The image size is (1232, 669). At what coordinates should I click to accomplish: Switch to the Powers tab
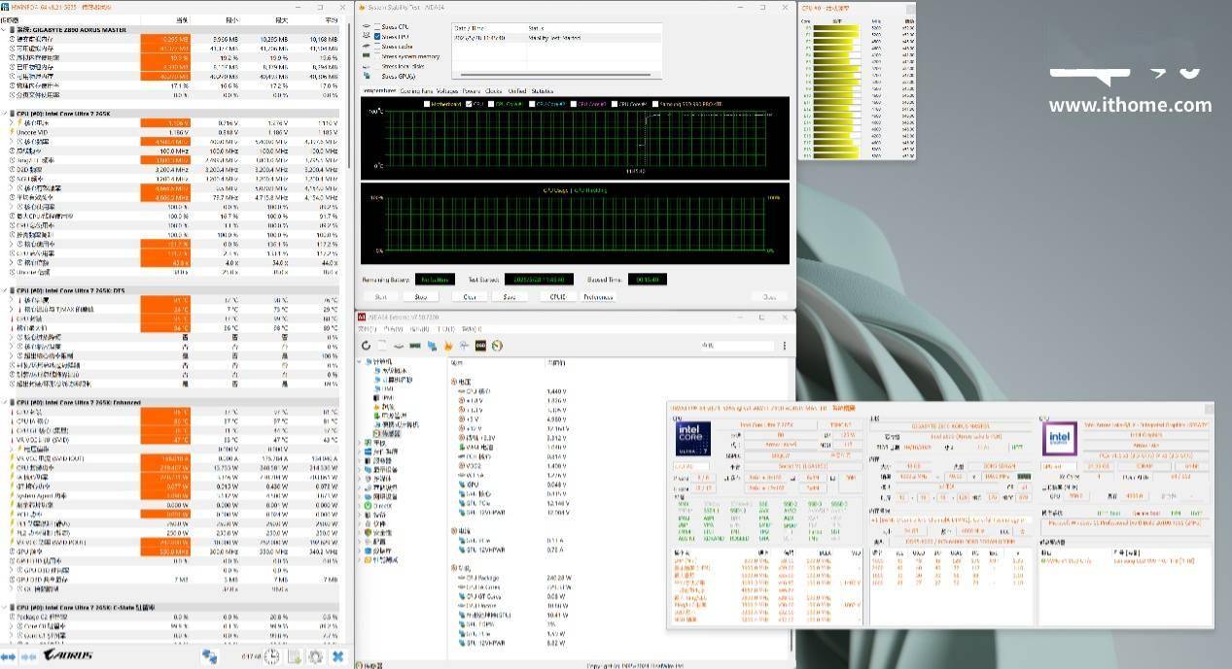(x=472, y=90)
